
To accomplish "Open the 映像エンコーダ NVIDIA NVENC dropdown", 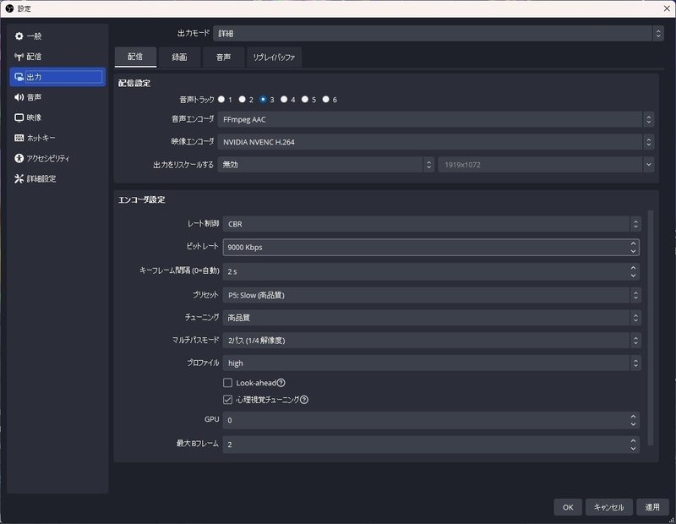I will pyautogui.click(x=435, y=142).
